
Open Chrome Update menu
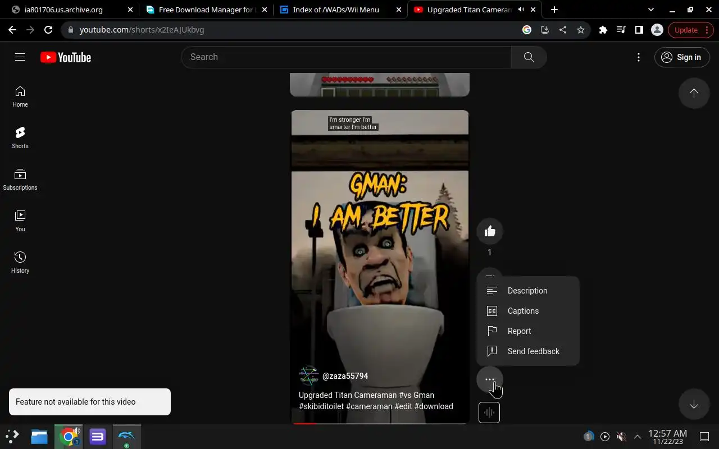point(690,30)
